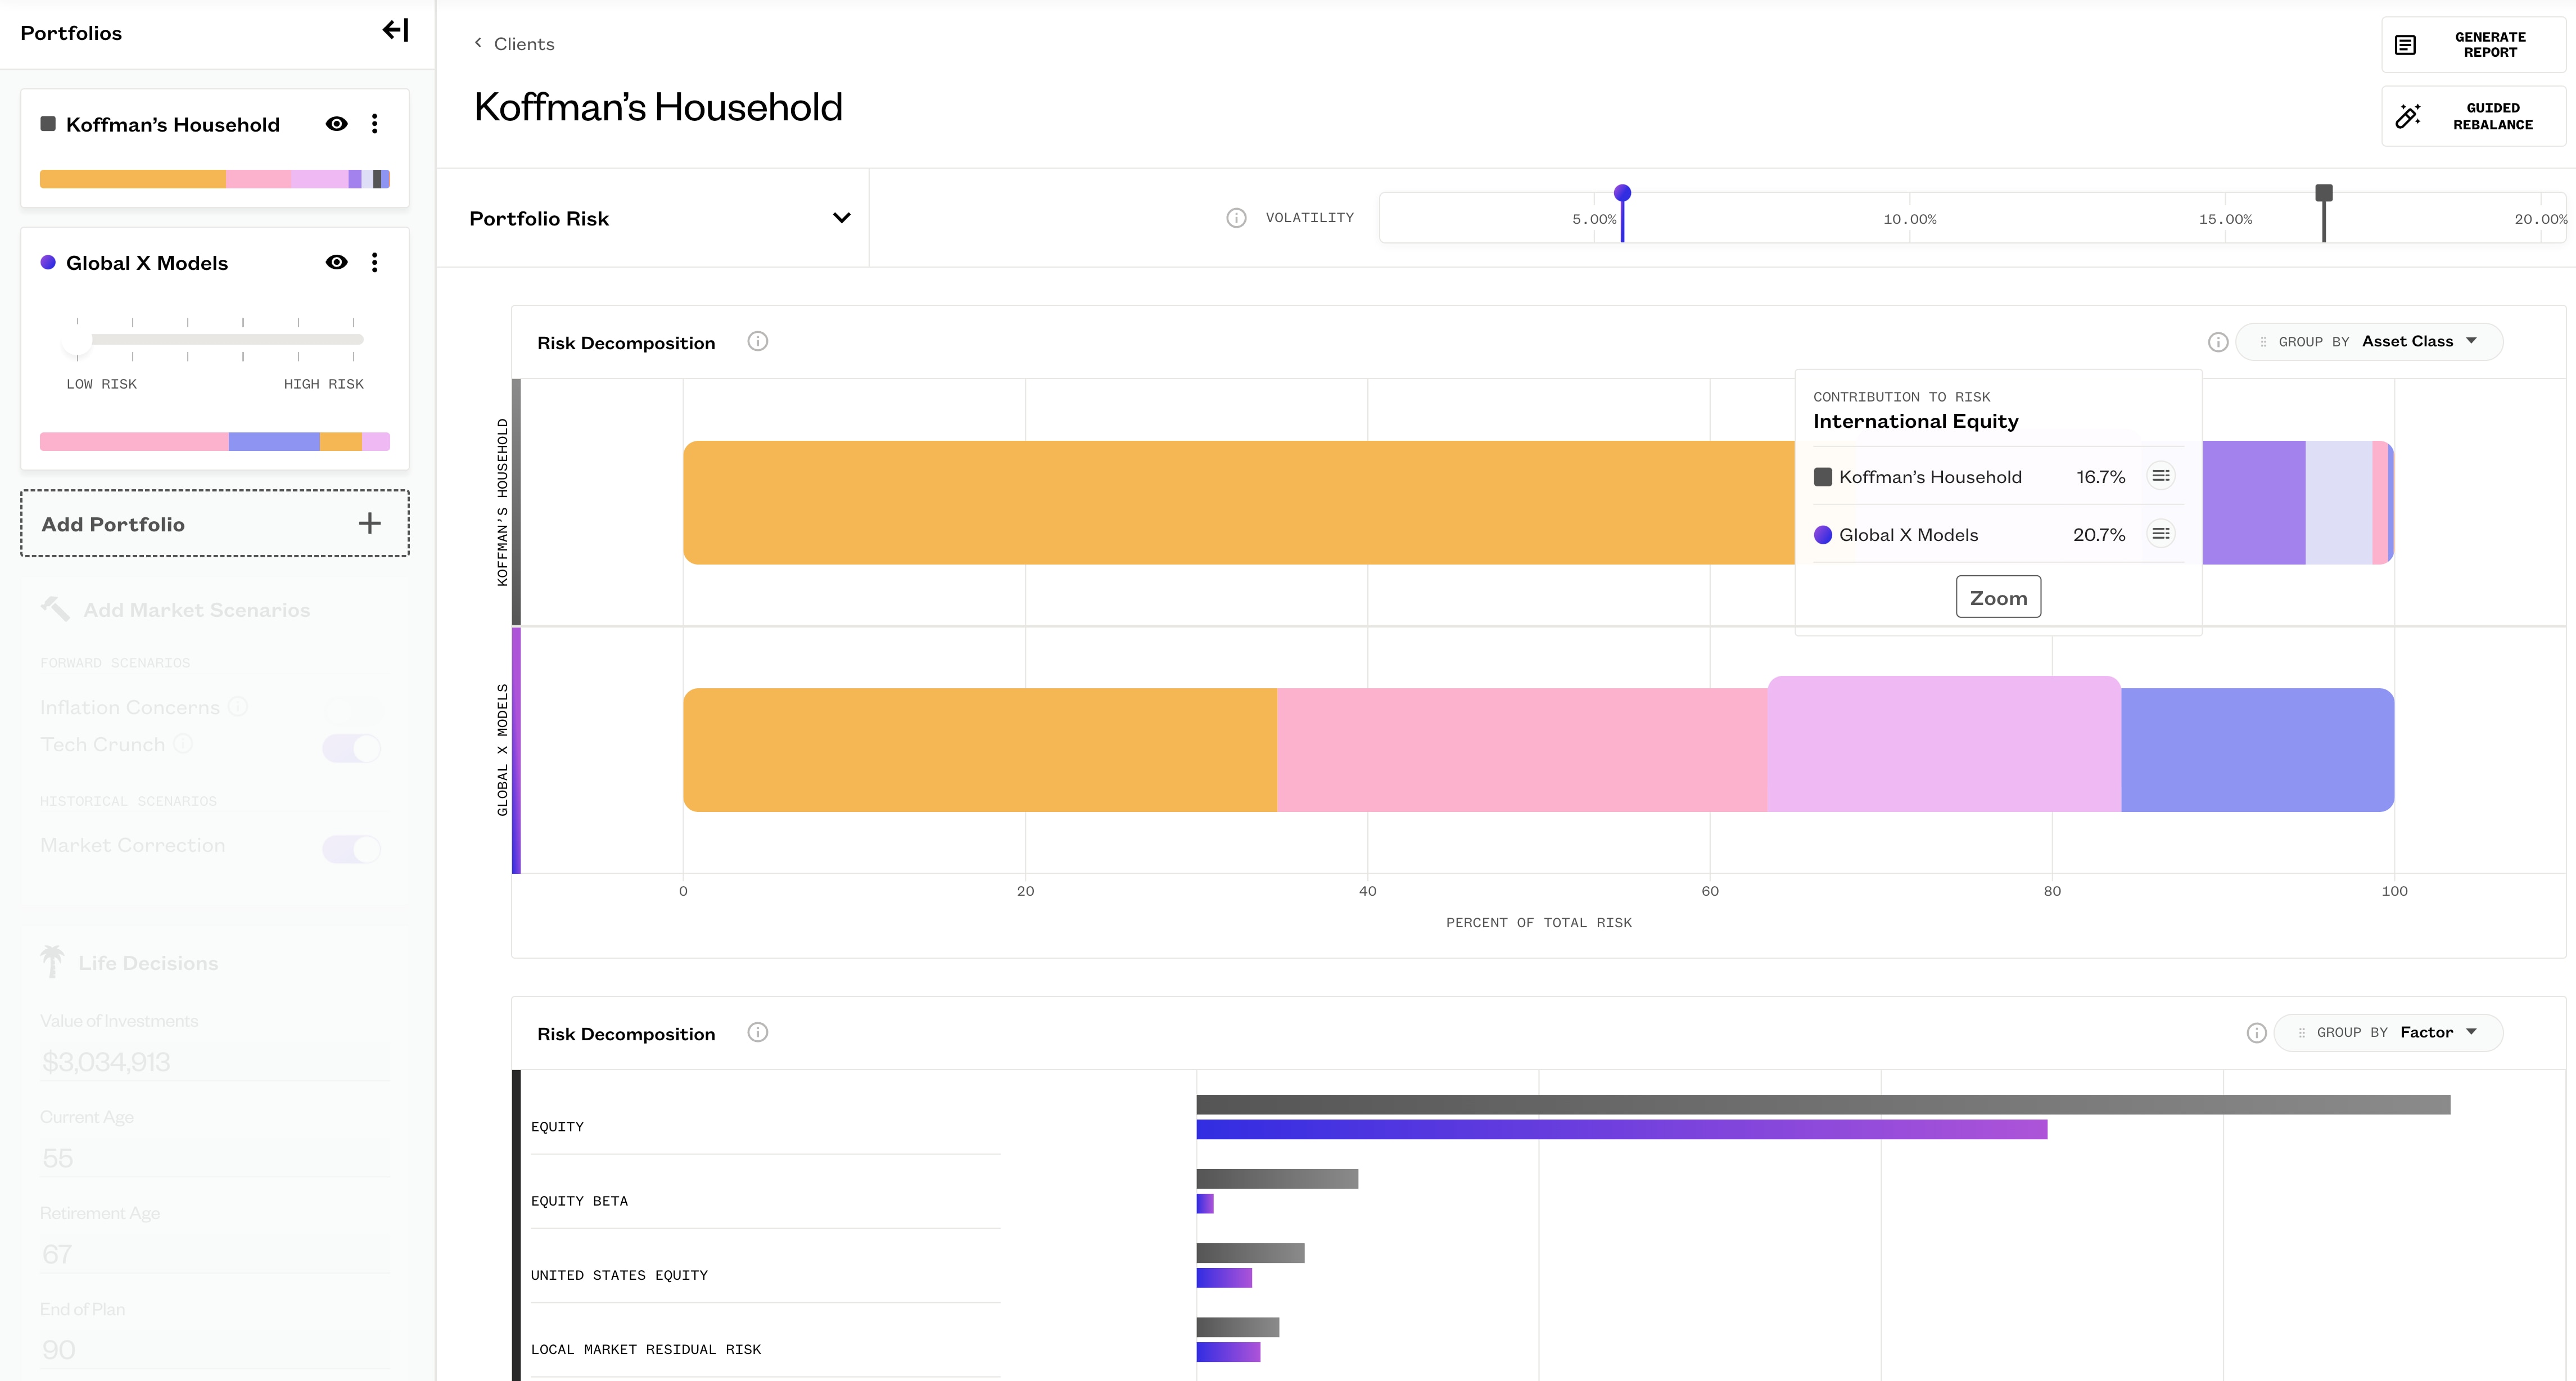Image resolution: width=2576 pixels, height=1381 pixels.
Task: Click the plus icon on Add Portfolio
Action: click(x=370, y=523)
